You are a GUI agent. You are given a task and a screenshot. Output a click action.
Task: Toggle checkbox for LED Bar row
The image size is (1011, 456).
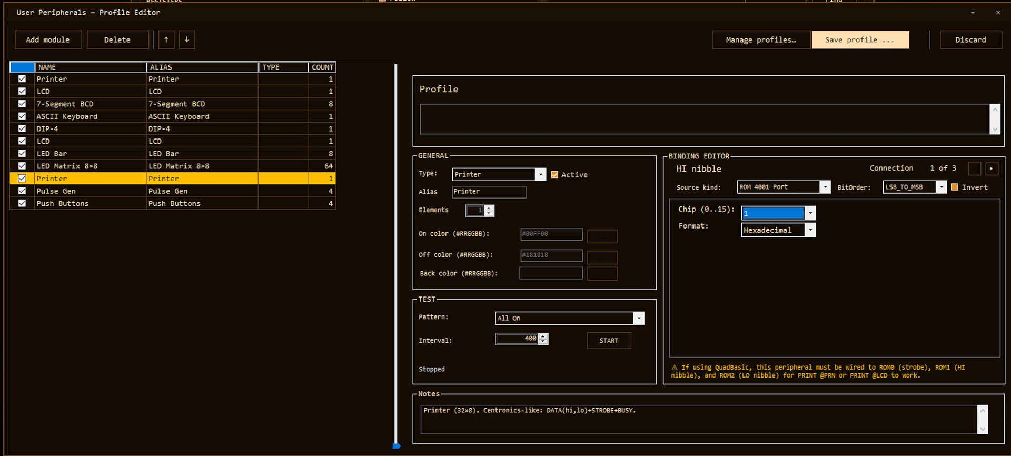pyautogui.click(x=22, y=153)
